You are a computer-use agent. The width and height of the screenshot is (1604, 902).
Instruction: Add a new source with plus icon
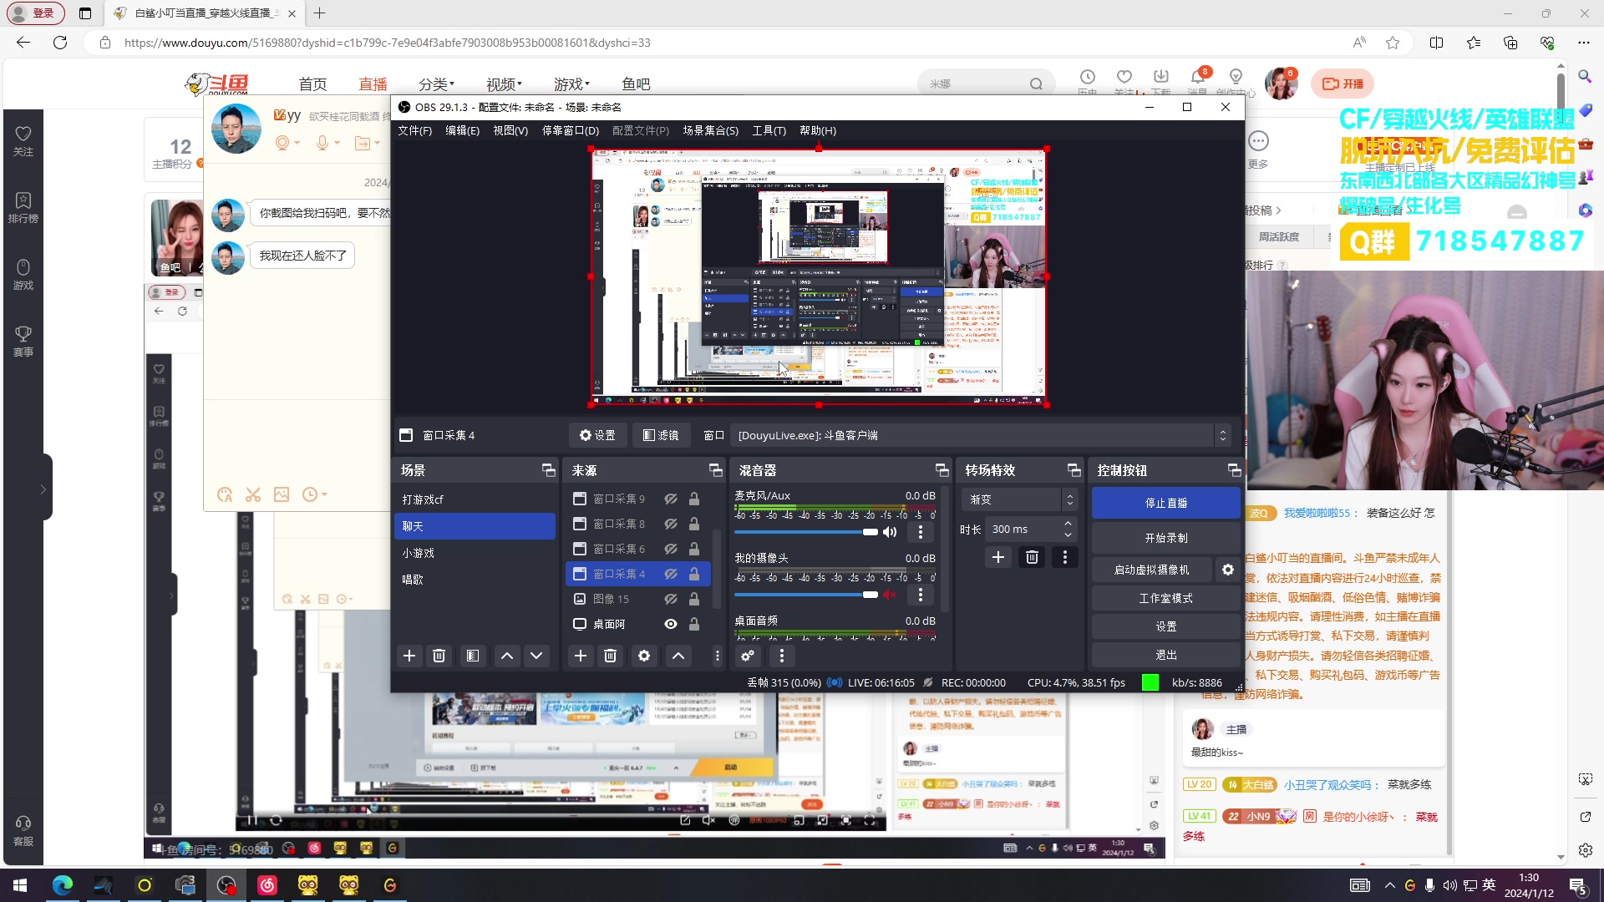click(580, 656)
